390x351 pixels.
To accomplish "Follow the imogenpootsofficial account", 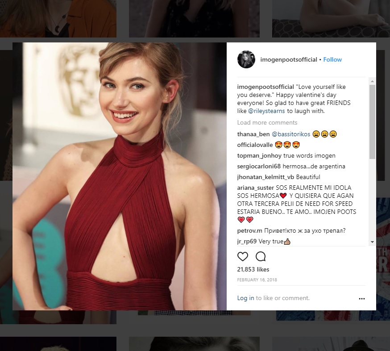I will pyautogui.click(x=332, y=59).
